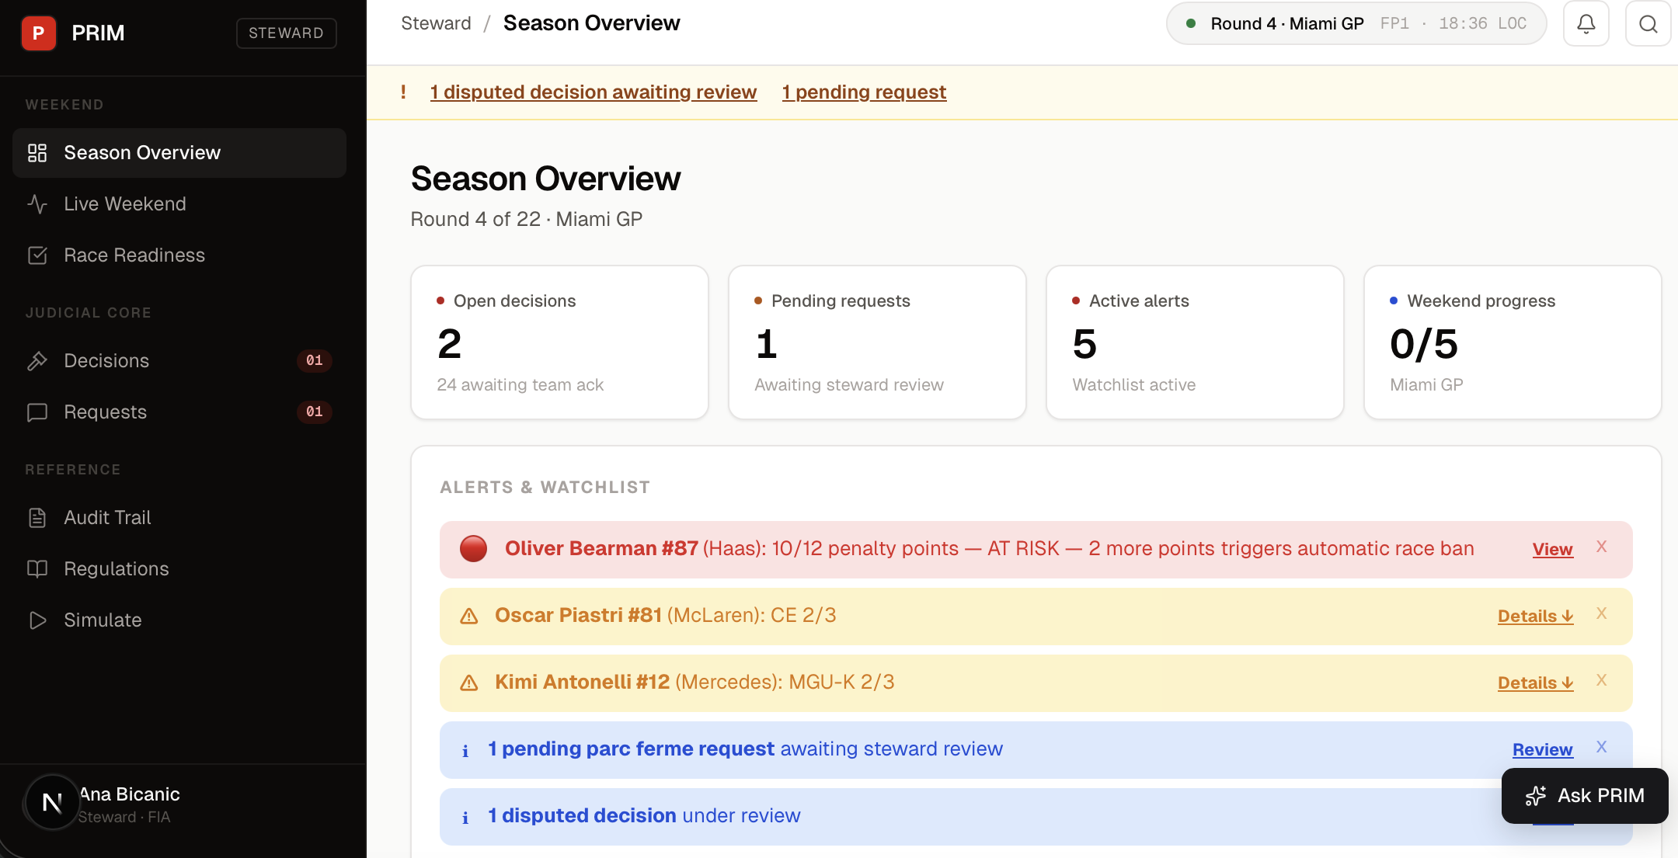Dismiss the Oliver Bearman risk alert
This screenshot has width=1678, height=858.
(x=1602, y=546)
